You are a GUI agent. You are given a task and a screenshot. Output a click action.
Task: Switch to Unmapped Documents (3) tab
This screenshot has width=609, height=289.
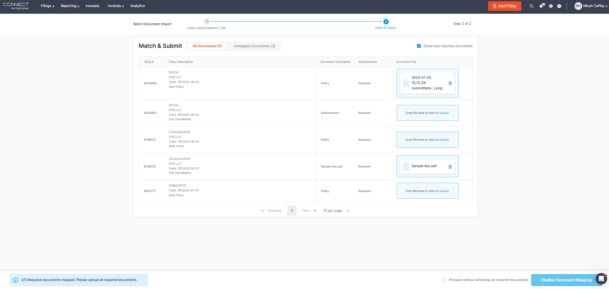click(254, 46)
